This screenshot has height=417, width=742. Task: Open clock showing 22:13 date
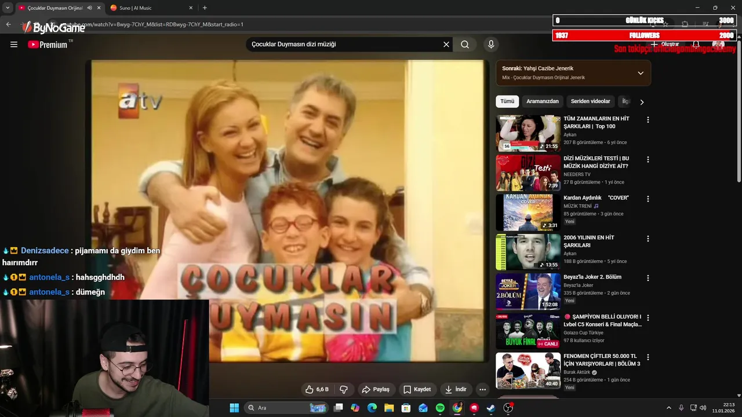pos(725,408)
